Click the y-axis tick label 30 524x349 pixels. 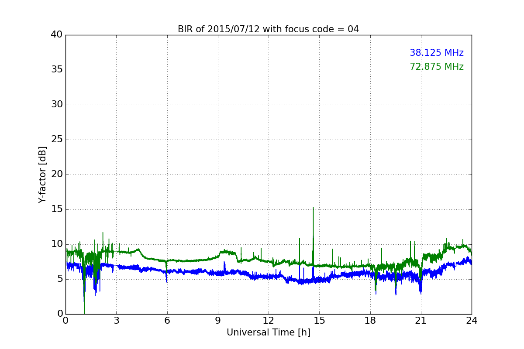(57, 105)
